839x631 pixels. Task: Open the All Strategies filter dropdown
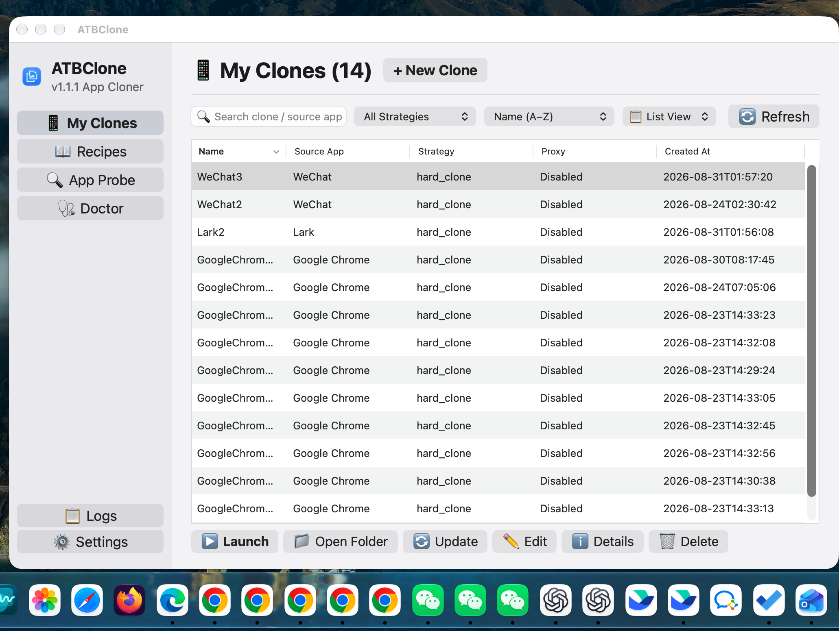tap(415, 117)
